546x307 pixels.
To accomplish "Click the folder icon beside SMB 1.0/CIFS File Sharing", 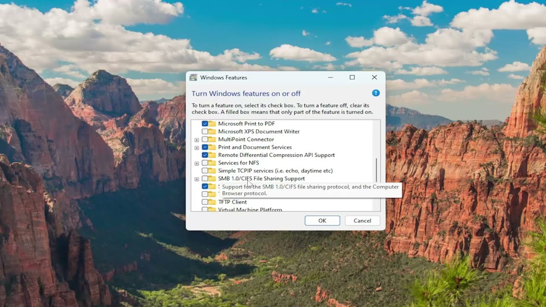I will point(212,179).
